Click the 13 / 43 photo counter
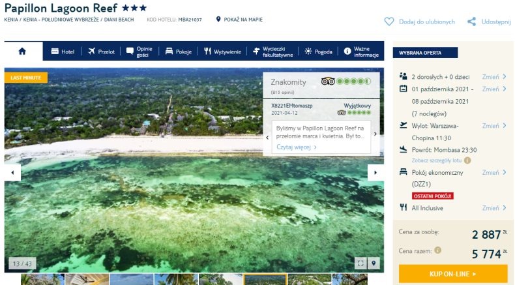This screenshot has width=515, height=285. coord(22,263)
